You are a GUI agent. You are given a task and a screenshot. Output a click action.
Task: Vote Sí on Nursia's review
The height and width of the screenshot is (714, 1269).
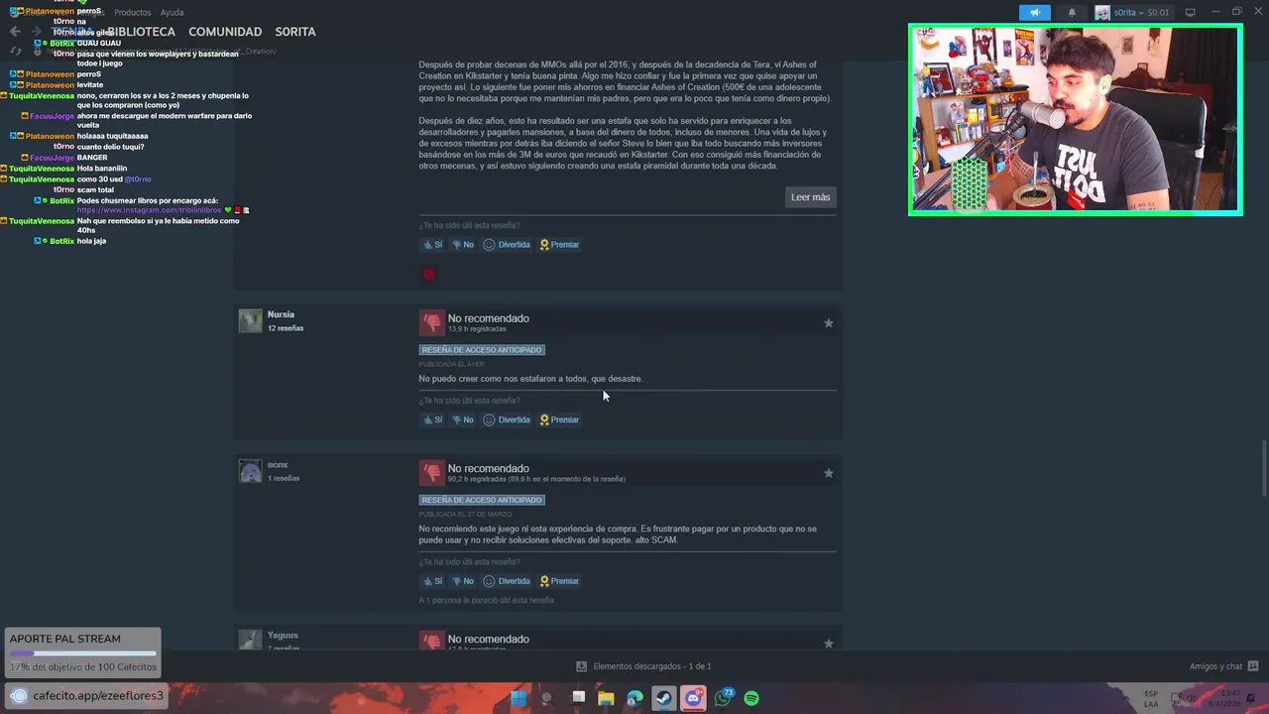[x=432, y=419]
